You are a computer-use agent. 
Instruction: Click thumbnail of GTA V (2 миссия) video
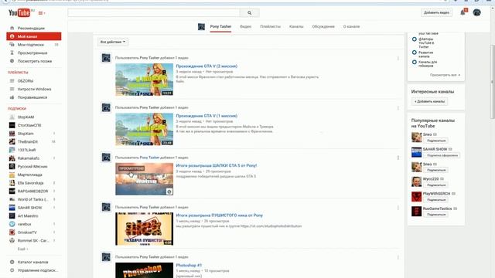pos(145,80)
